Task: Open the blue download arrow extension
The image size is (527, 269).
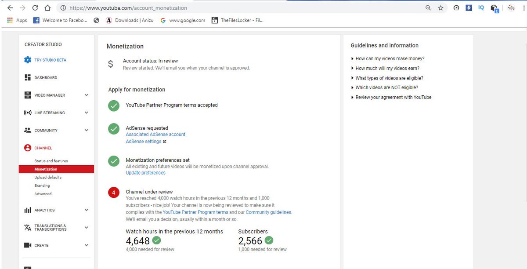Action: tap(469, 7)
